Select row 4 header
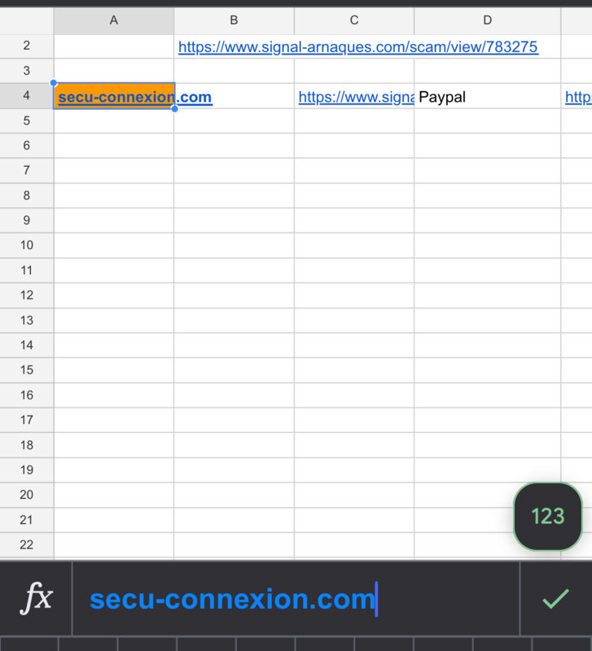Viewport: 592px width, 651px height. [x=27, y=96]
